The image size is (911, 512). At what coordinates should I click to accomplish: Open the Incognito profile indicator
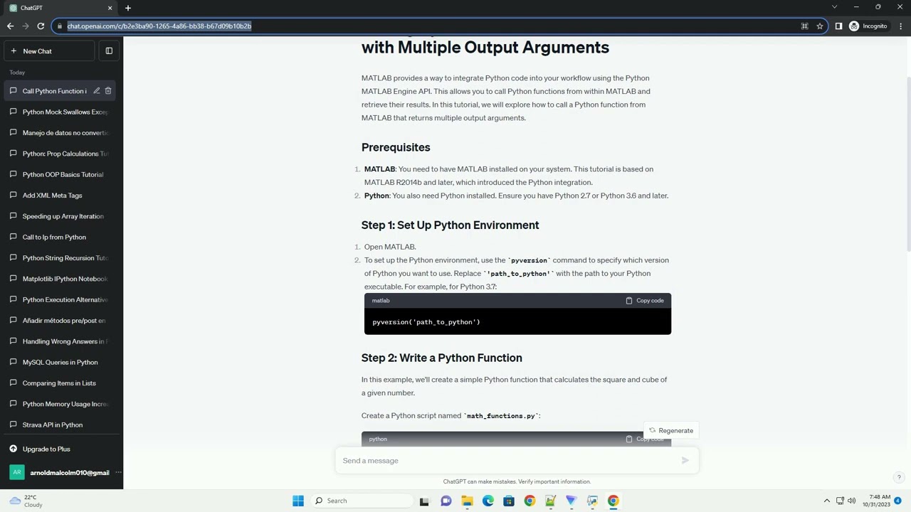click(x=868, y=26)
